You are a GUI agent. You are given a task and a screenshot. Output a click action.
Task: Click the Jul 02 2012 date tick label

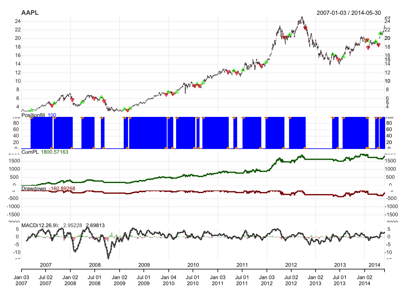[x=291, y=280]
